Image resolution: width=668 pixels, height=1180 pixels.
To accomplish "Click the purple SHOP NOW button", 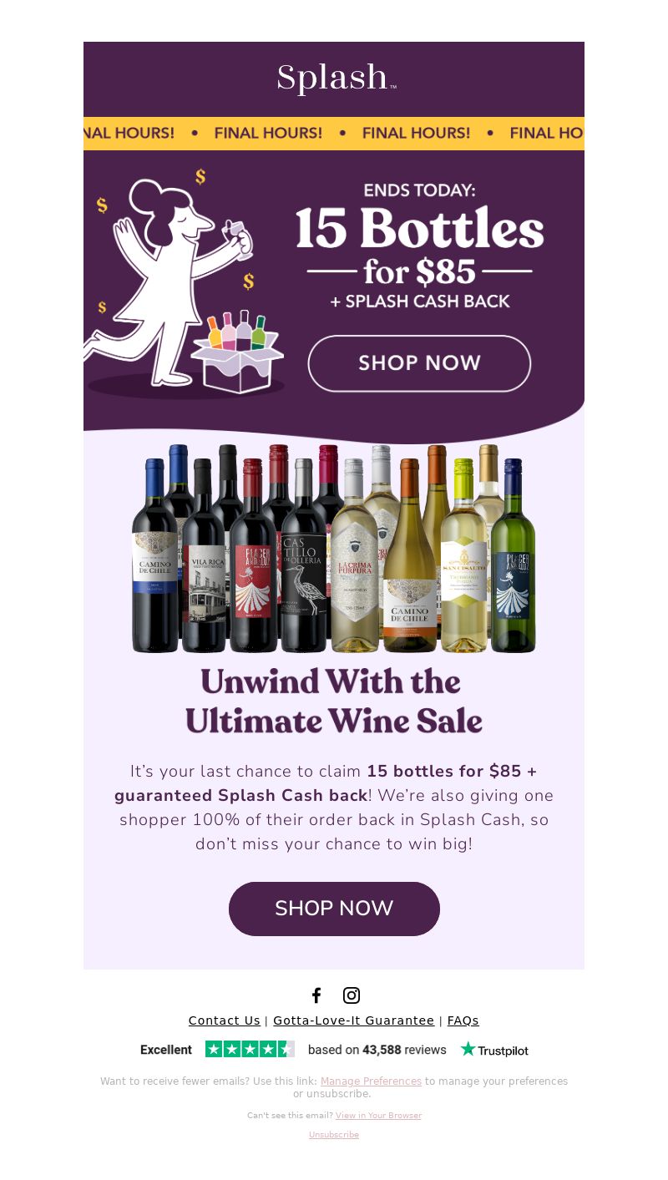I will [x=334, y=909].
